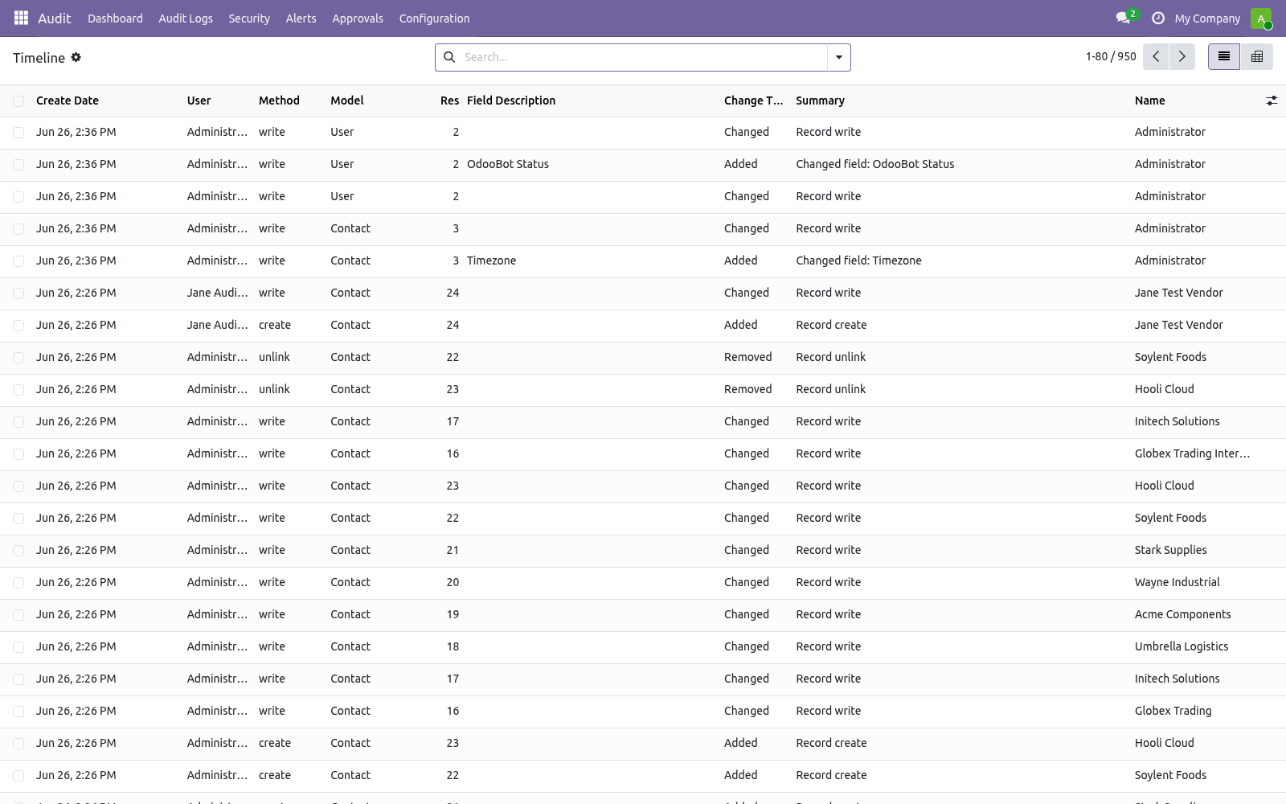Select all records checkbox in header
The image size is (1286, 804).
coord(18,100)
